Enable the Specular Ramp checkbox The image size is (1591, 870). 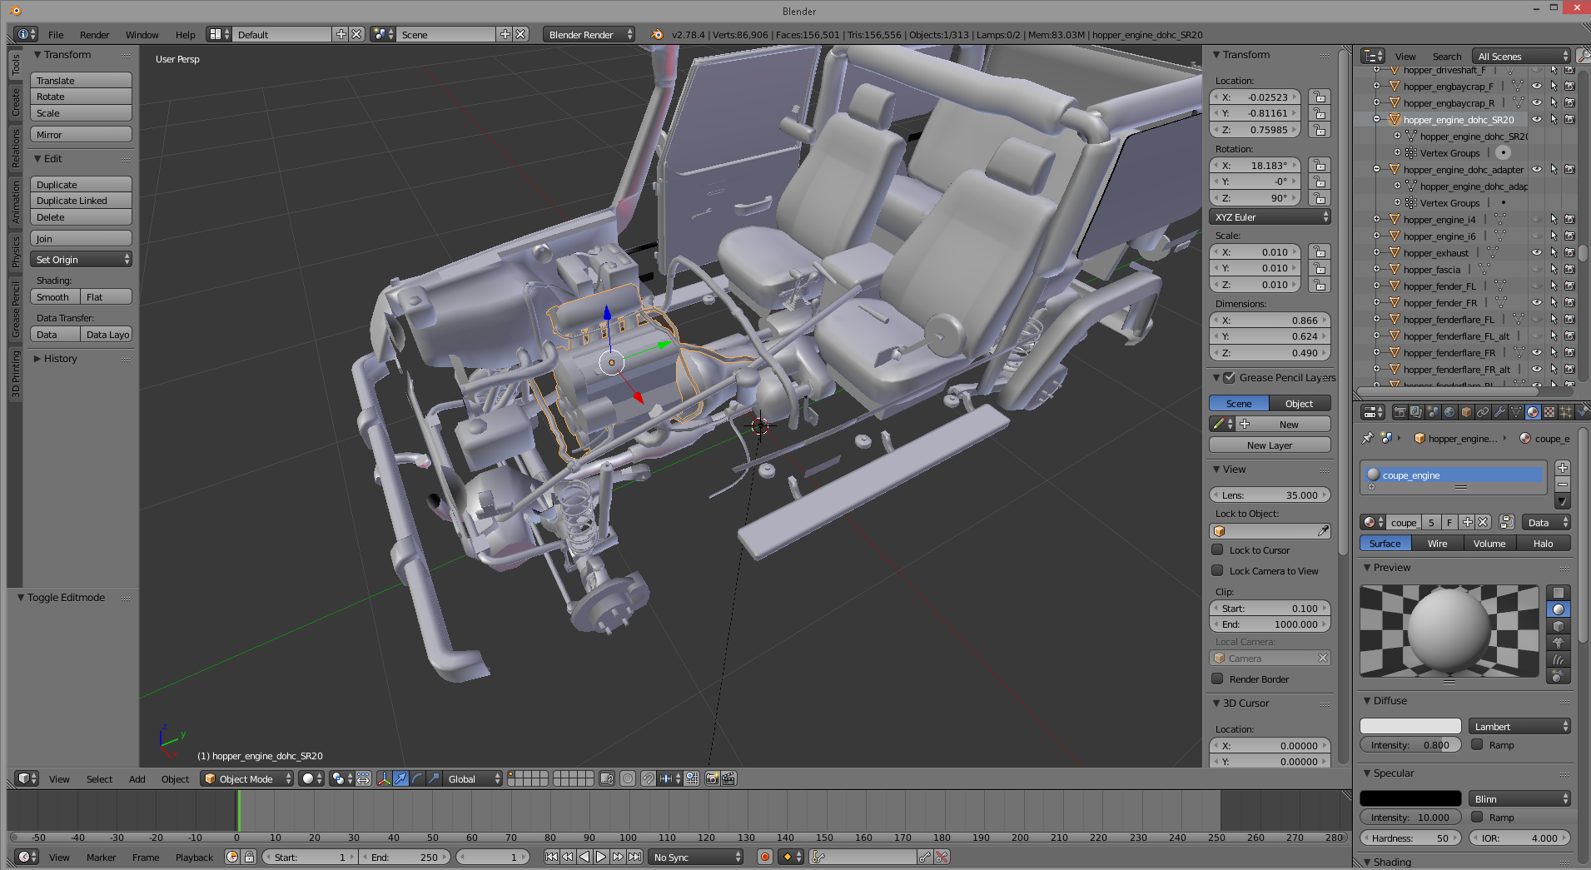click(1477, 818)
